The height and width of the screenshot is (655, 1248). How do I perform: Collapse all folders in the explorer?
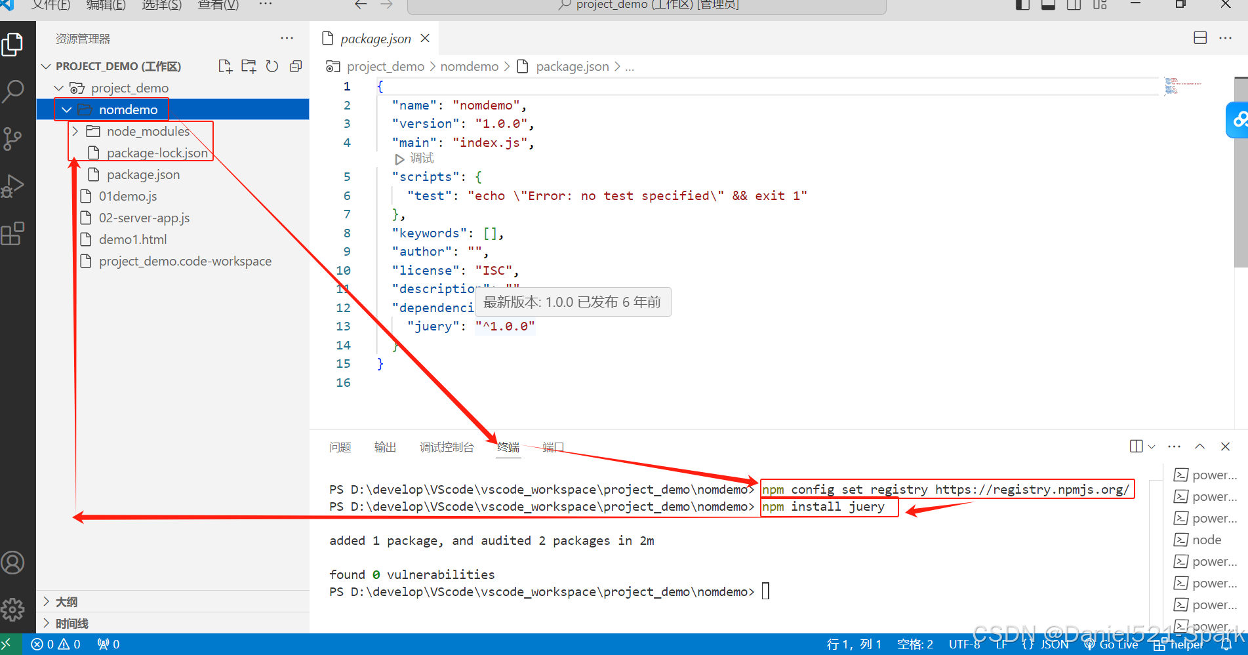point(296,66)
